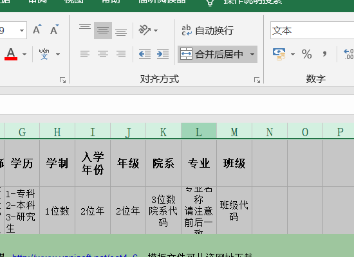
Task: Click the increase decimal icon
Action: point(348,54)
